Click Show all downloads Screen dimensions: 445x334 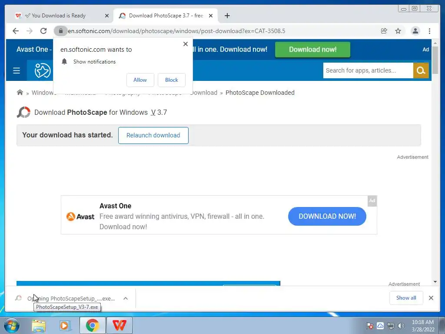[406, 297]
